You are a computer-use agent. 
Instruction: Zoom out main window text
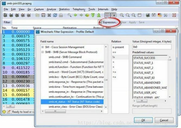128,15
